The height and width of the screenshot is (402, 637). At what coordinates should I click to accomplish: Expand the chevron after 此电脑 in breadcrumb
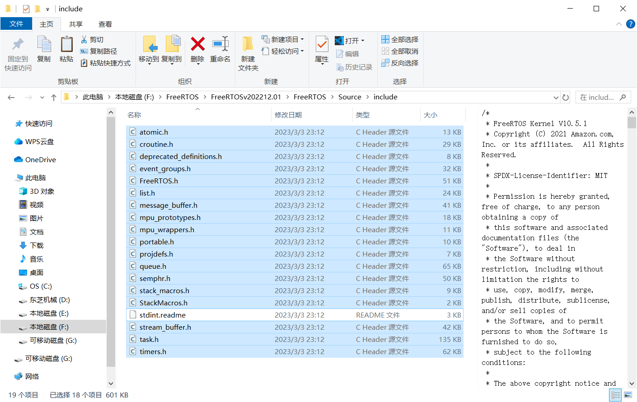pos(109,97)
